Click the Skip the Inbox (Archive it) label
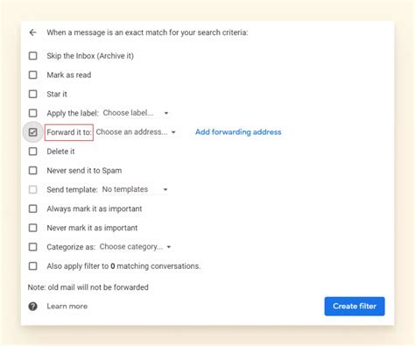The width and height of the screenshot is (415, 346). pyautogui.click(x=90, y=56)
